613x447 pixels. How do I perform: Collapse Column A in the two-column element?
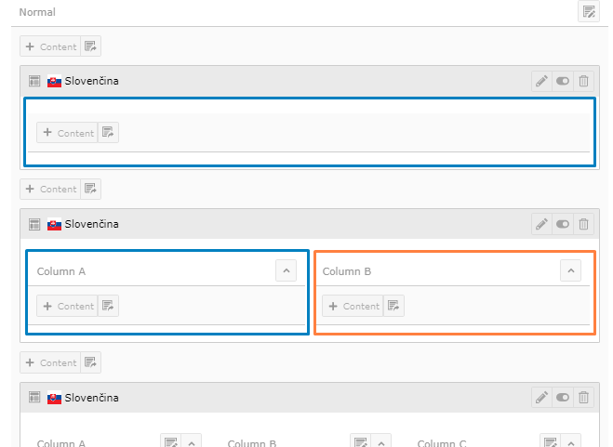coord(287,270)
